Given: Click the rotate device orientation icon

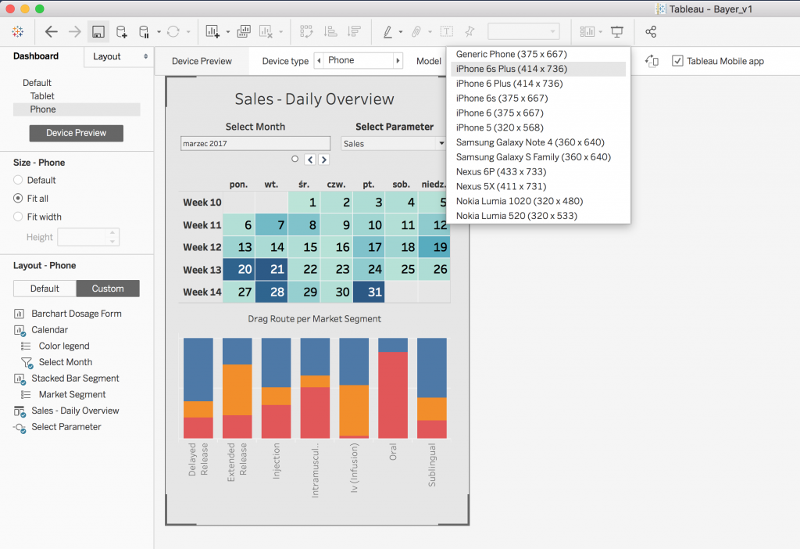Looking at the screenshot, I should (652, 61).
